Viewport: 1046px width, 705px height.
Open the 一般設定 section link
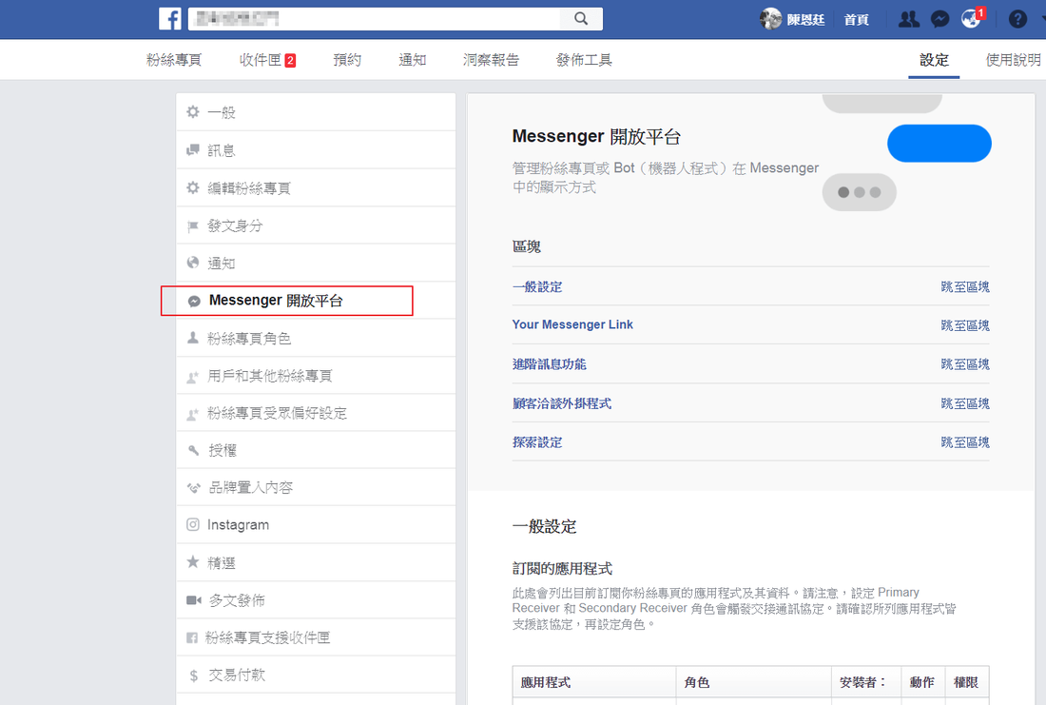(537, 287)
